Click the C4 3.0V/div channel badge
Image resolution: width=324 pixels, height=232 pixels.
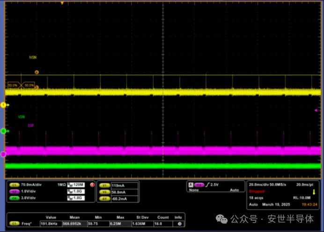14,198
